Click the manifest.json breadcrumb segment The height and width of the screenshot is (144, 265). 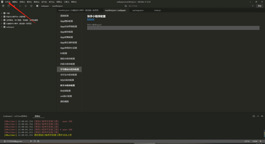point(57,6)
